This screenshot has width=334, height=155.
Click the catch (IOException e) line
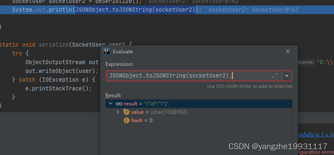coord(54,80)
